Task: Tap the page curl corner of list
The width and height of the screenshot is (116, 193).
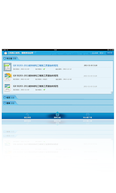Action: point(112,93)
